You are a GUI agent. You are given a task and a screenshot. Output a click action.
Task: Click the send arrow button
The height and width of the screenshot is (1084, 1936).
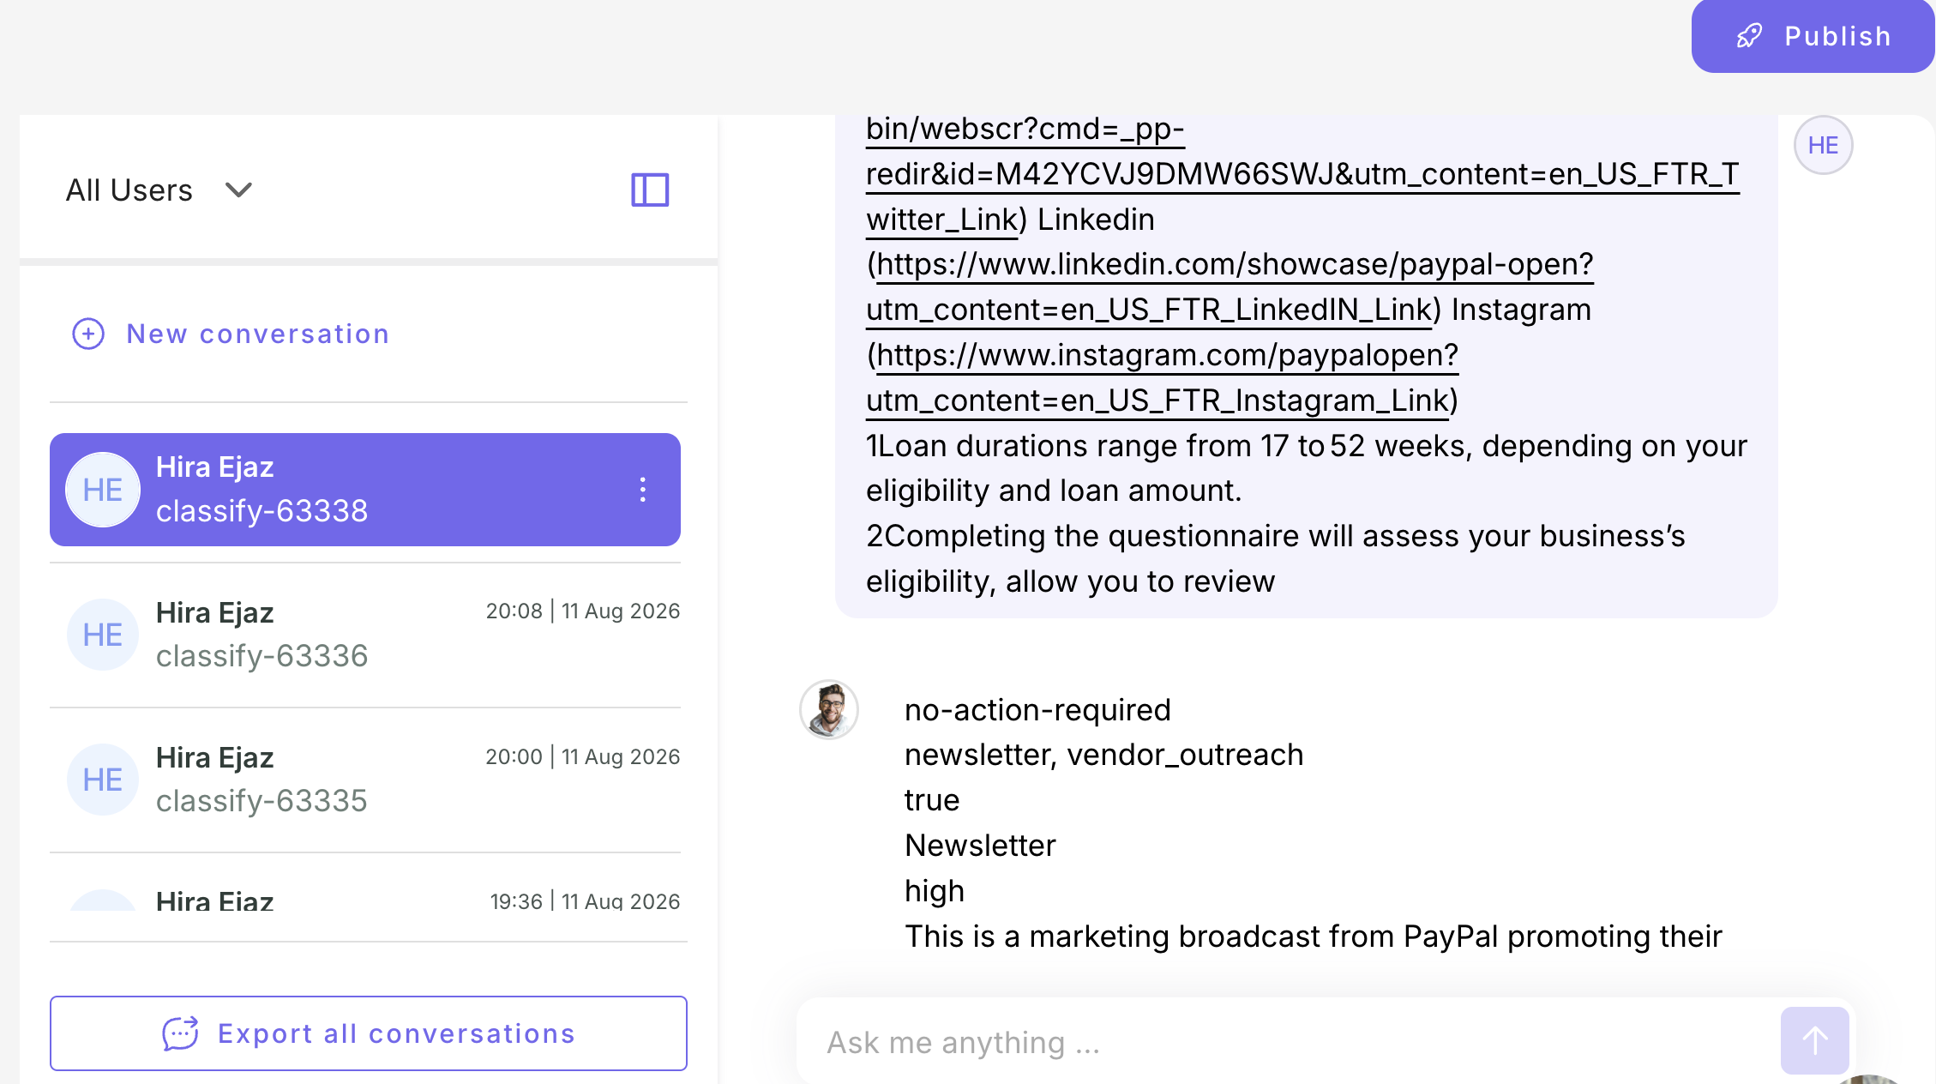click(x=1814, y=1040)
